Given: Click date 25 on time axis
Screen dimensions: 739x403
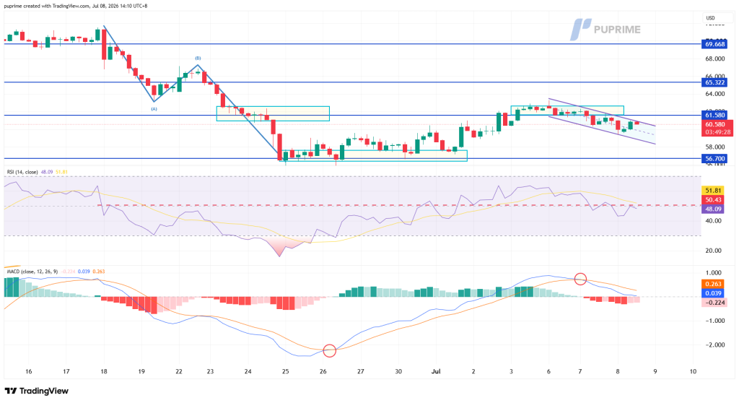Looking at the screenshot, I should [x=286, y=372].
